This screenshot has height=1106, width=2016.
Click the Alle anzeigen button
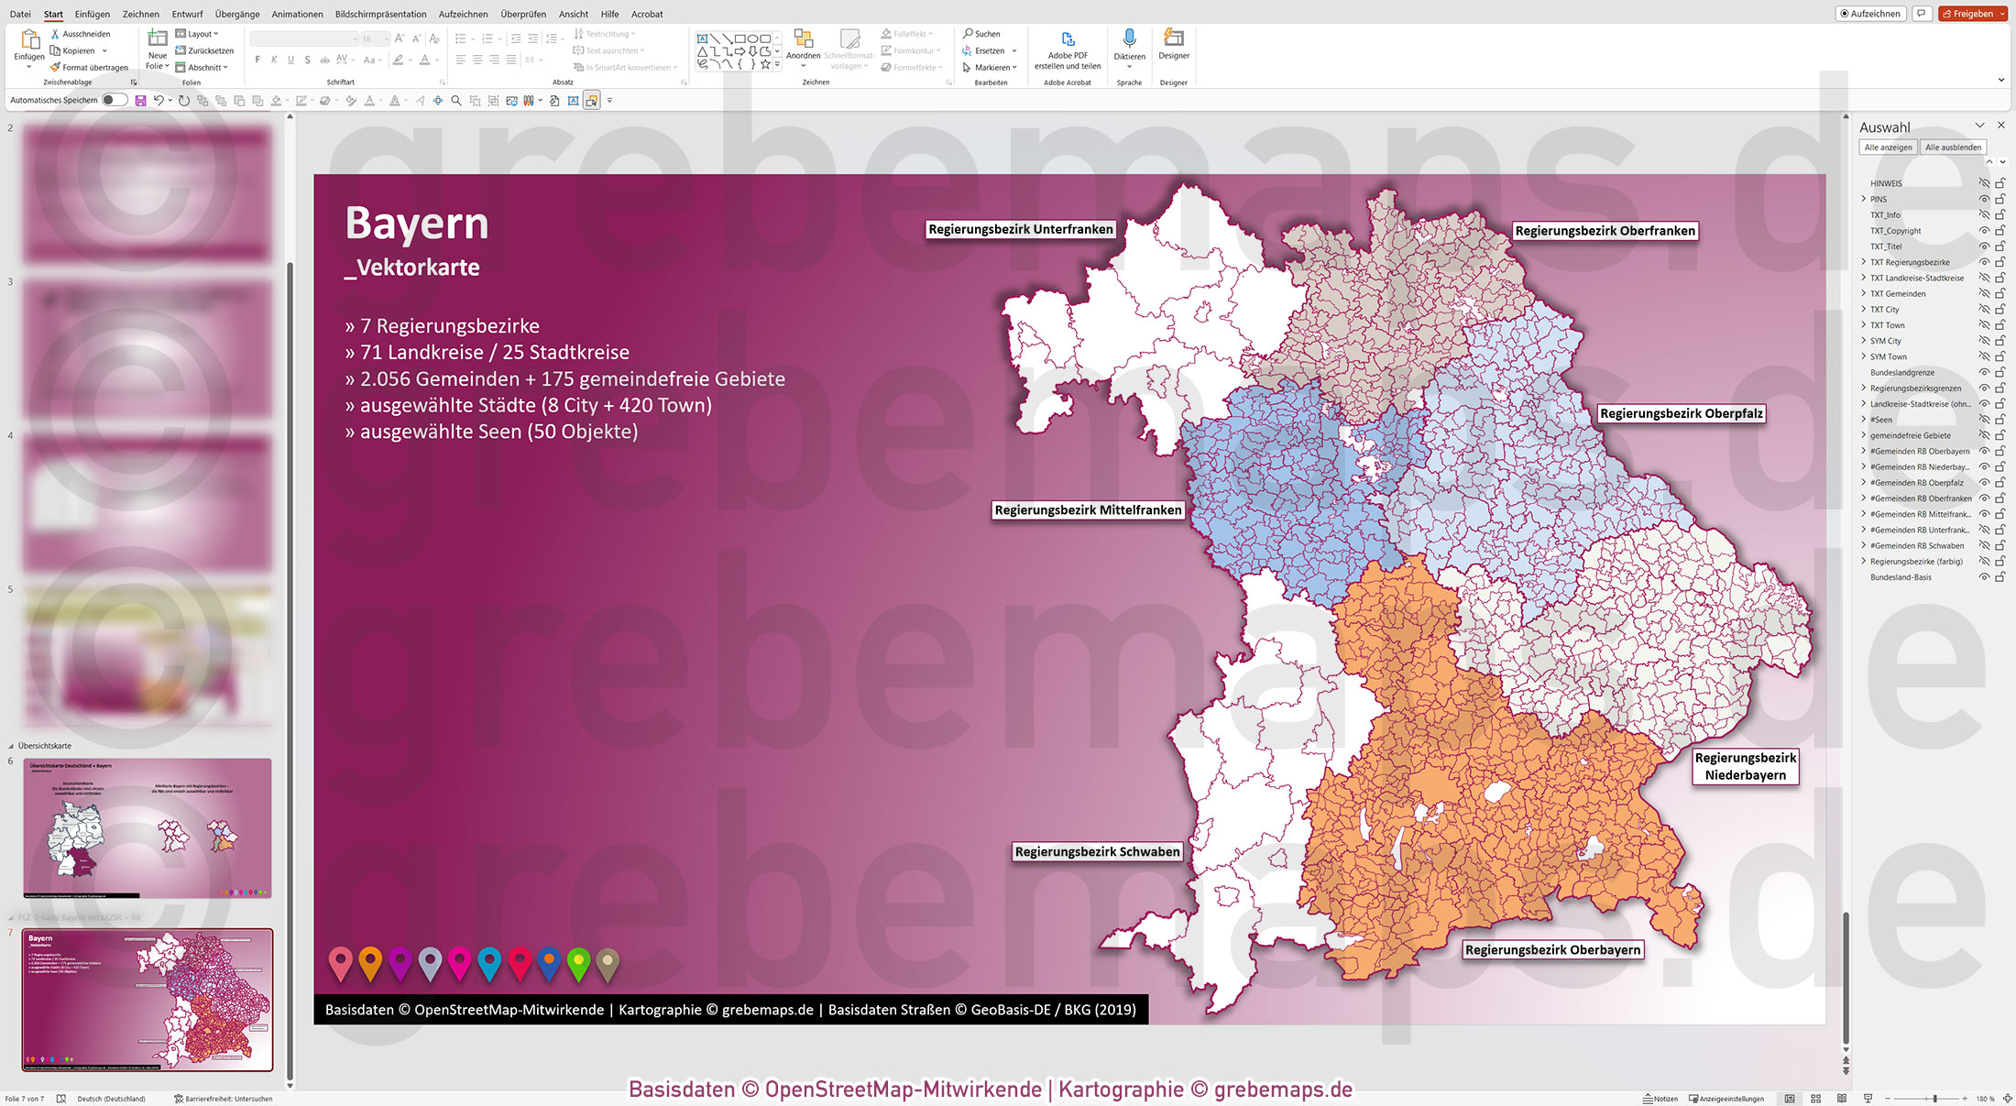click(1888, 147)
